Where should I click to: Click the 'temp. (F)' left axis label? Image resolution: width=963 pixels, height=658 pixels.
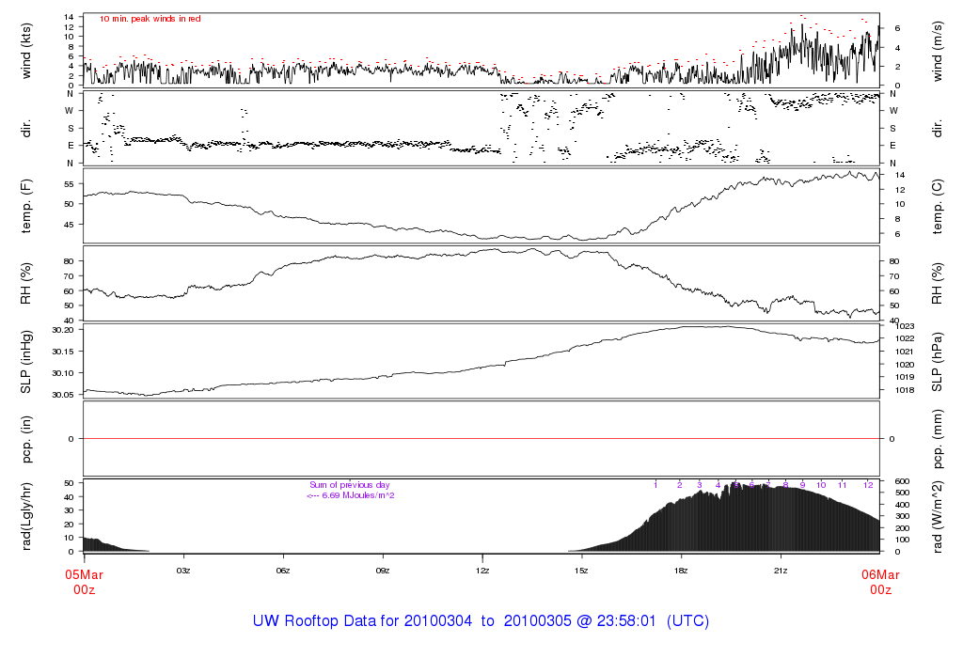(x=27, y=206)
